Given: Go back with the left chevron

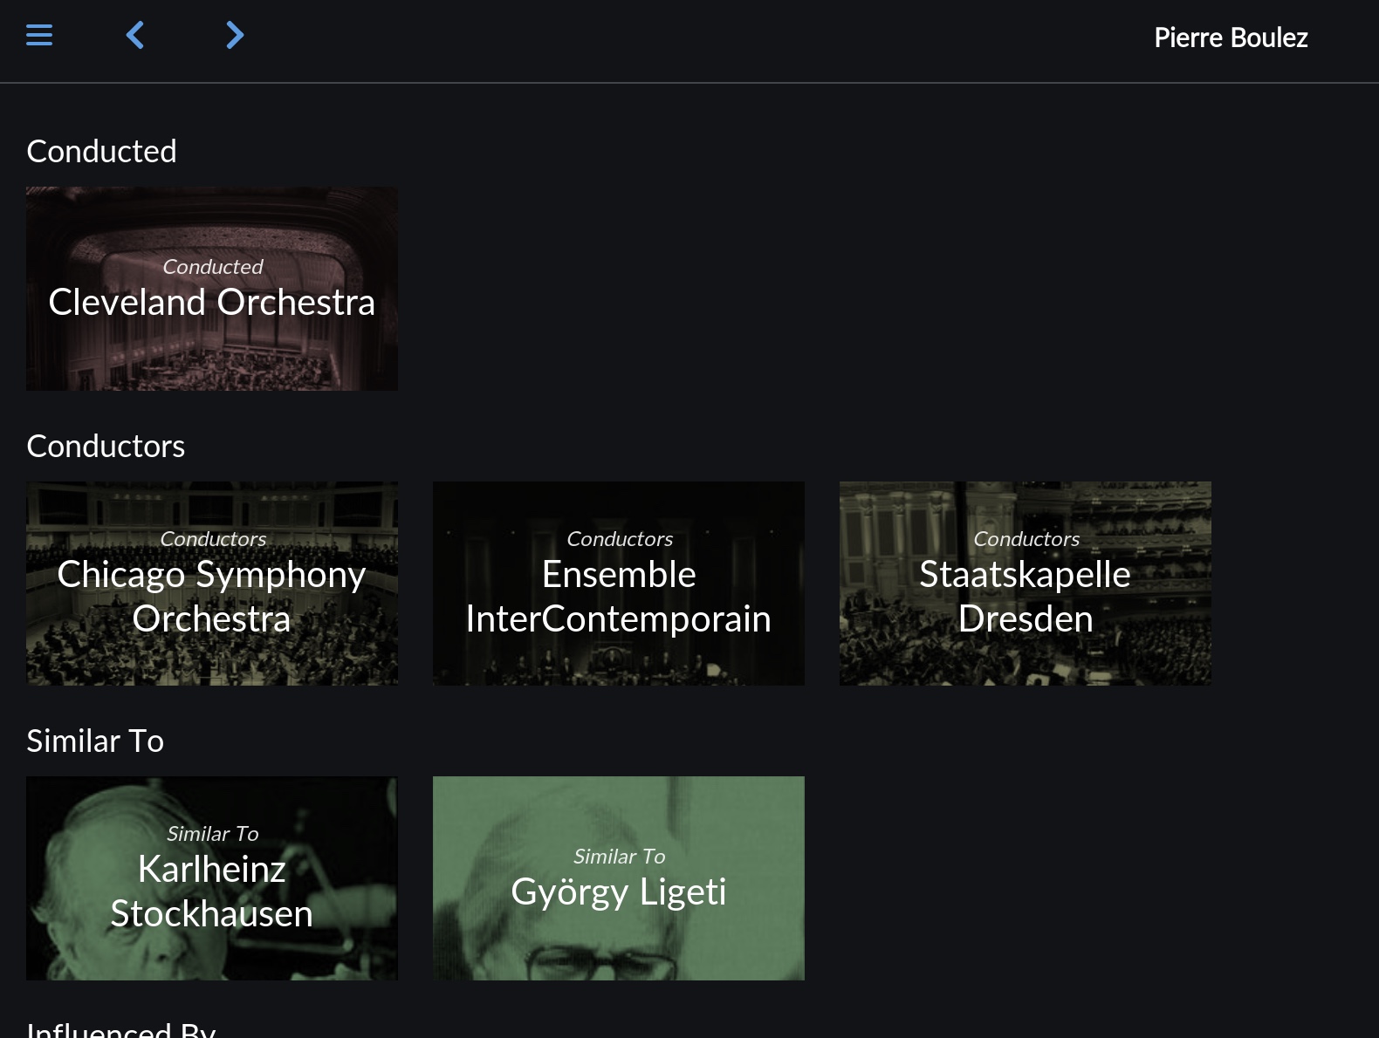Looking at the screenshot, I should (135, 35).
